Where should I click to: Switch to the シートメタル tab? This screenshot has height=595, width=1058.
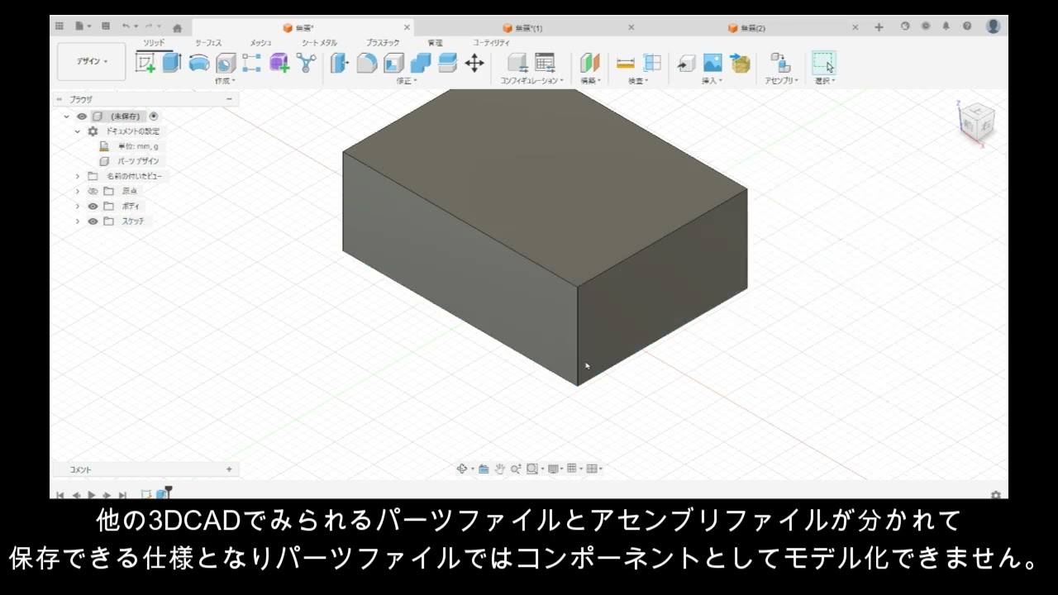[x=319, y=42]
